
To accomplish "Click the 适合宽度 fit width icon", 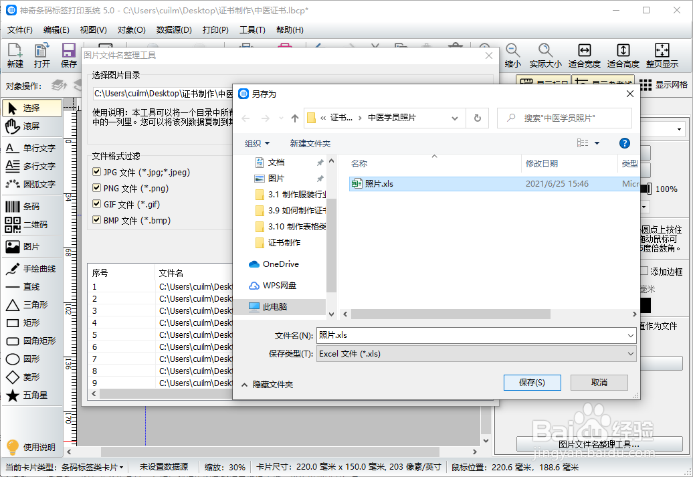I will pyautogui.click(x=584, y=56).
